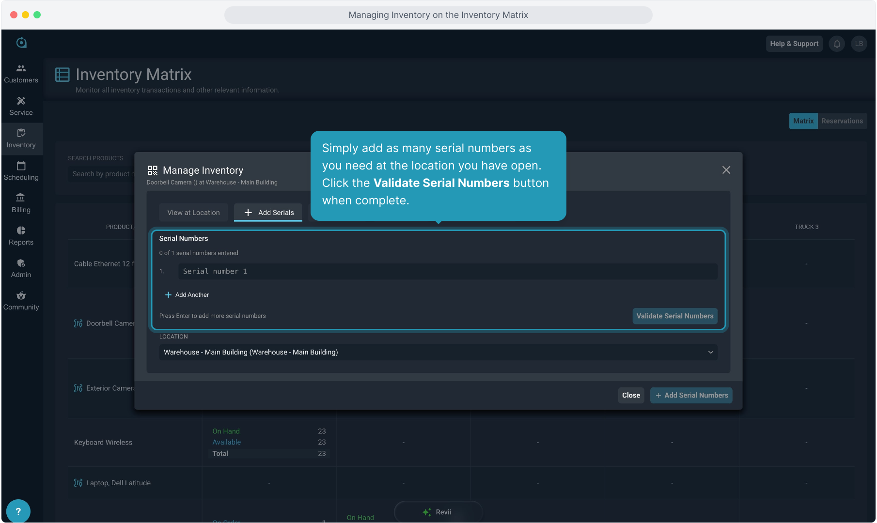Go to Scheduling calendar section
The width and height of the screenshot is (877, 523).
(x=21, y=171)
